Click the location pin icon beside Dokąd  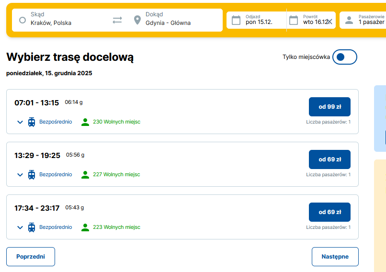137,20
